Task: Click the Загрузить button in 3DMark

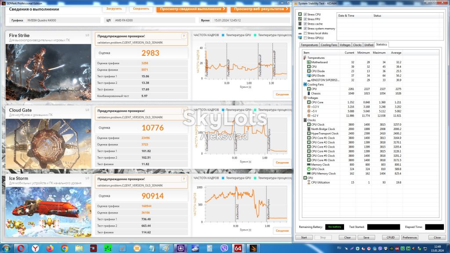Action: (x=114, y=9)
